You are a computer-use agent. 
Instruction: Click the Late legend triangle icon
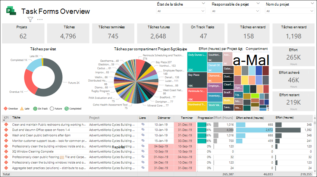click(22, 108)
